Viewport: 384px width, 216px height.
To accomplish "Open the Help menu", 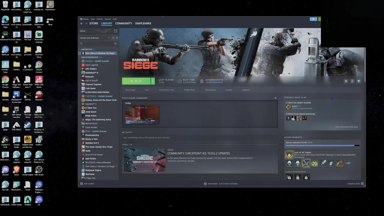I will pyautogui.click(x=115, y=19).
